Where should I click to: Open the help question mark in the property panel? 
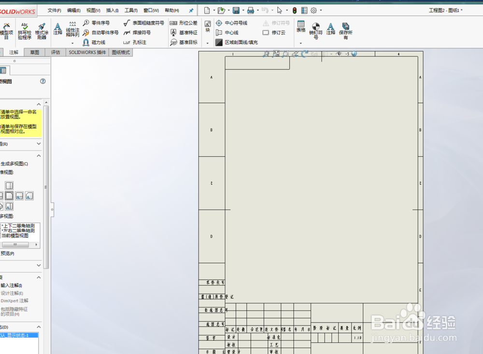[43, 81]
